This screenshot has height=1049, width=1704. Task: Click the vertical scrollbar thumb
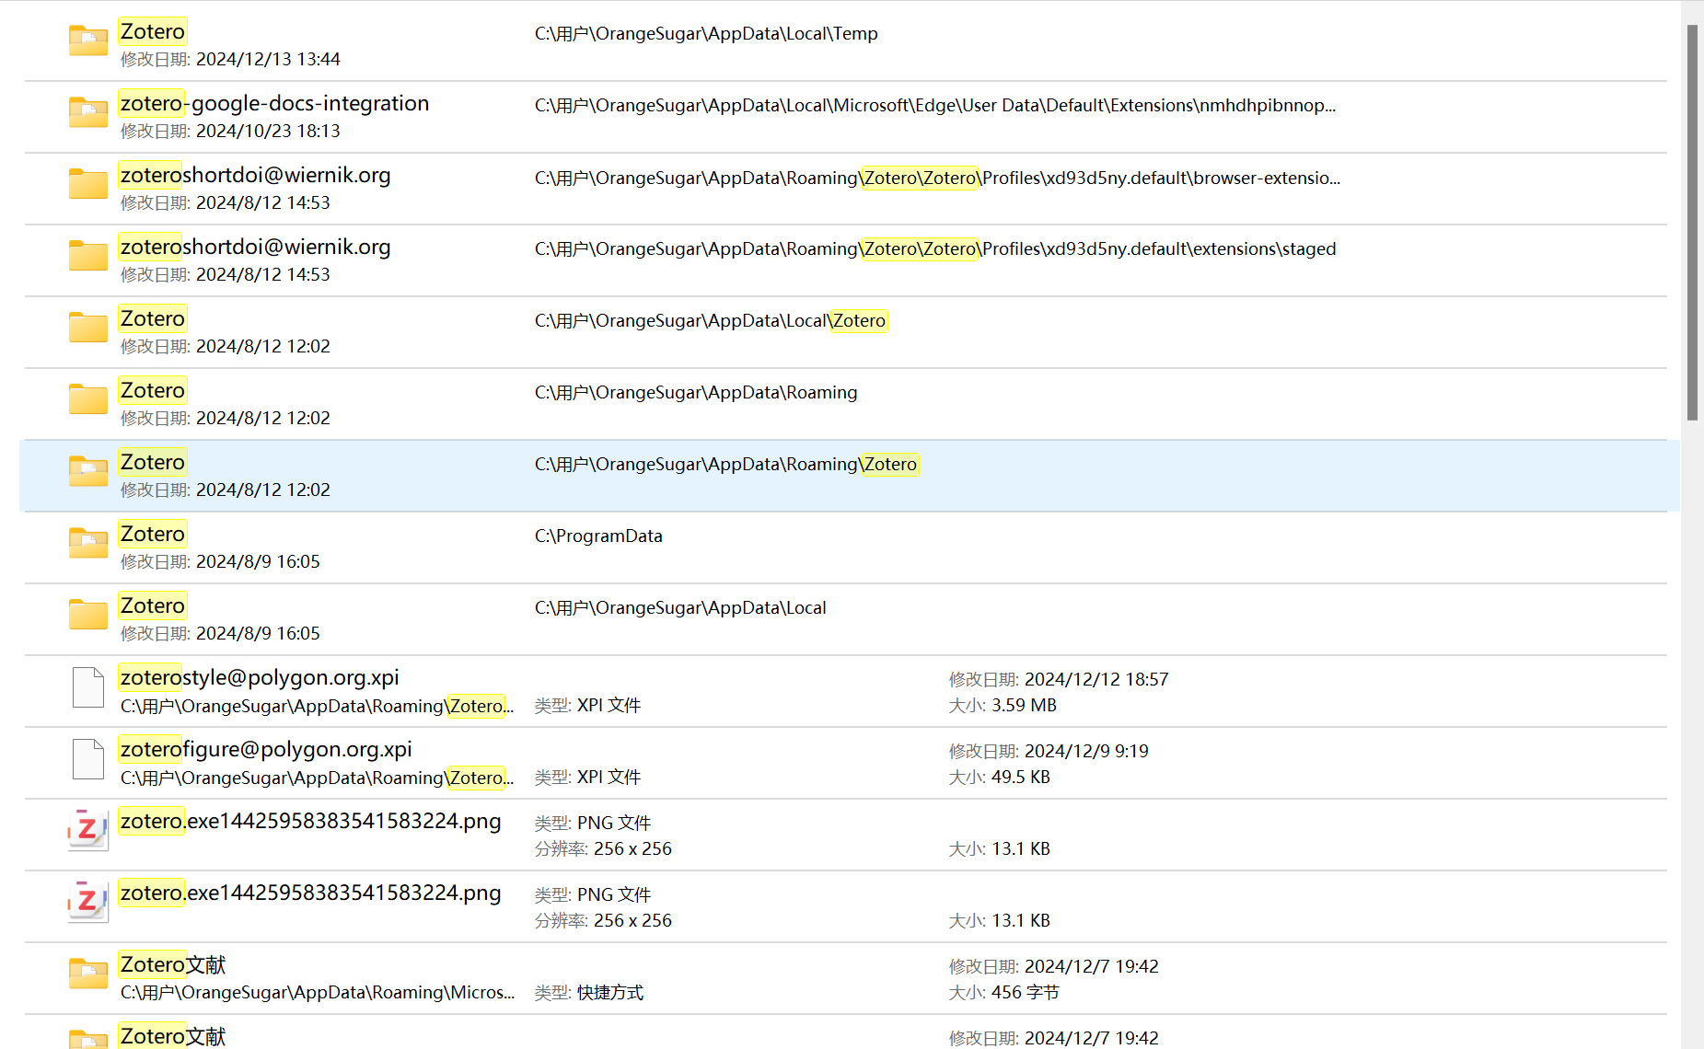[x=1692, y=222]
